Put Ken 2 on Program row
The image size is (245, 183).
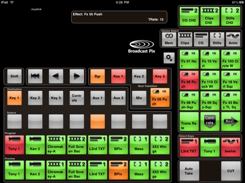35,145
